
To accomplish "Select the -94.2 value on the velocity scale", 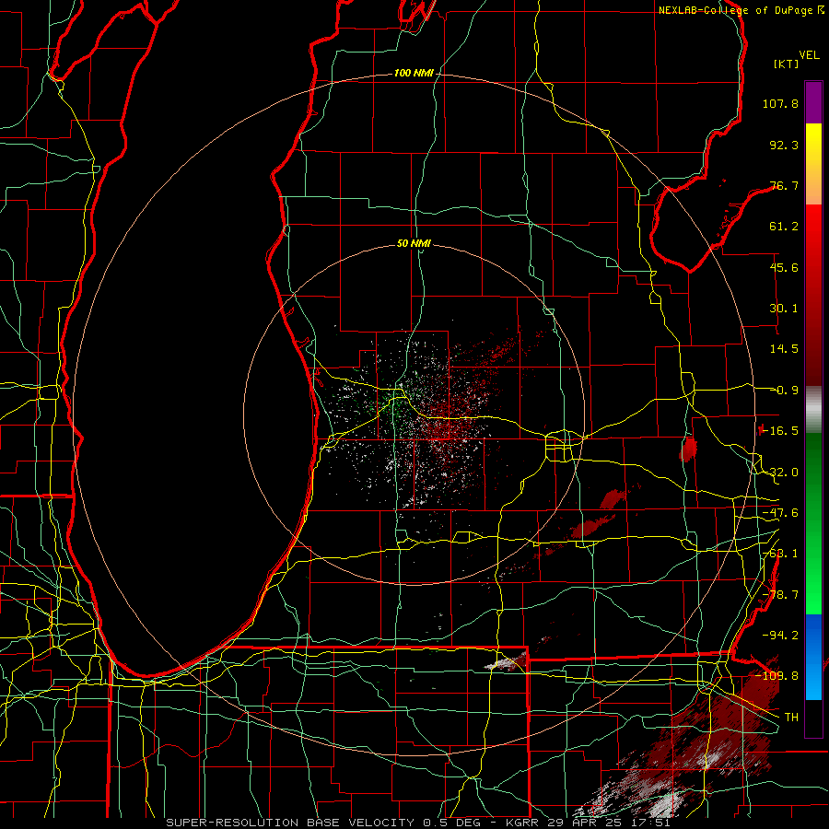I will pos(780,635).
